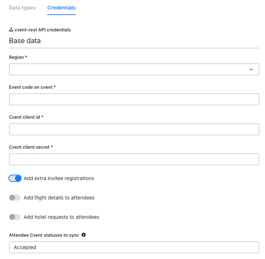Open the Region combo box field
The height and width of the screenshot is (259, 265).
coord(134,69)
